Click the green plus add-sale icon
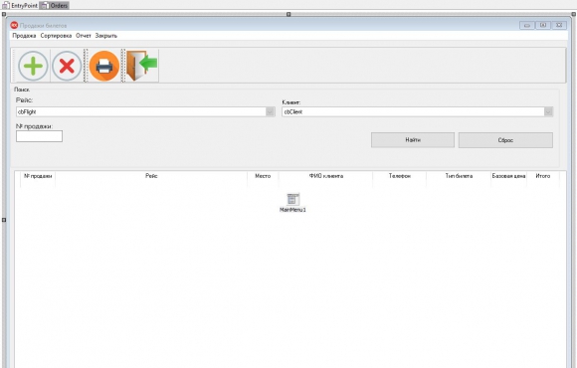The height and width of the screenshot is (368, 577). [x=33, y=67]
